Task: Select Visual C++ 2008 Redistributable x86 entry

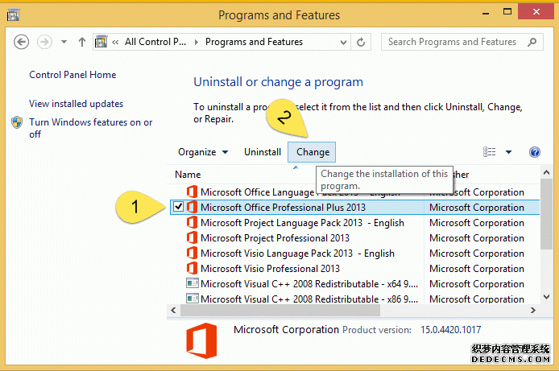Action: tap(309, 299)
